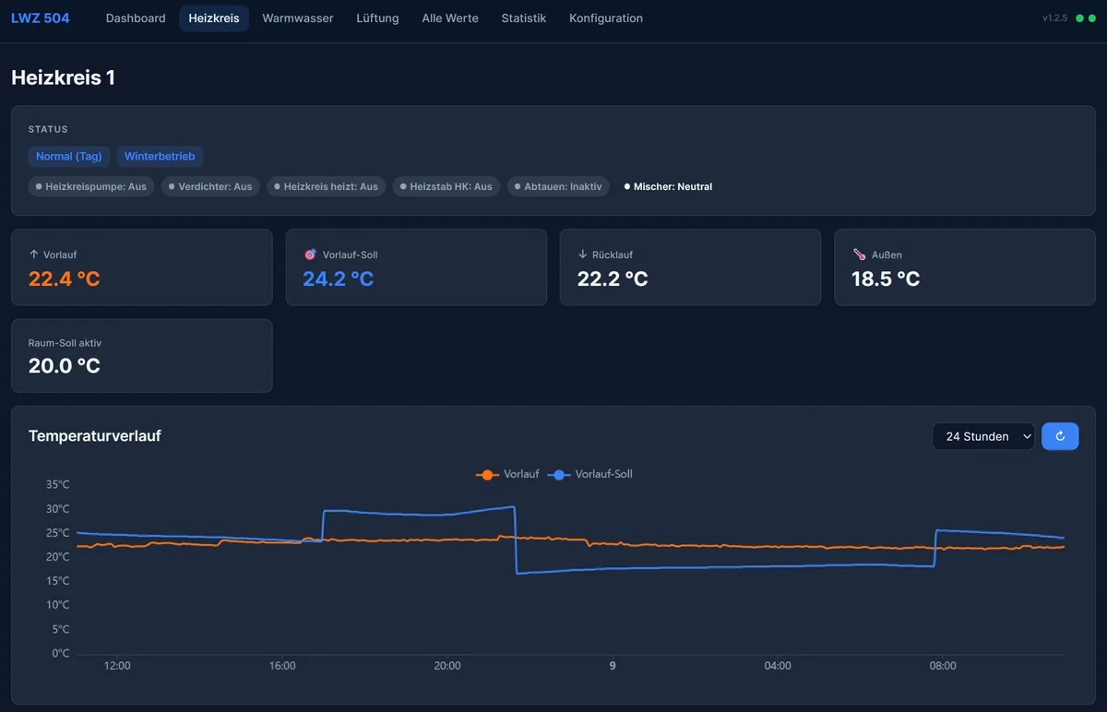1107x712 pixels.
Task: Select the Heizkreis tab
Action: tap(214, 18)
